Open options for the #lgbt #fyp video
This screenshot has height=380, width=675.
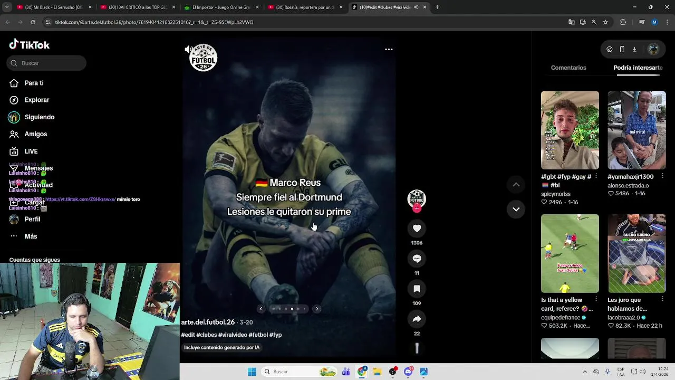pyautogui.click(x=596, y=176)
